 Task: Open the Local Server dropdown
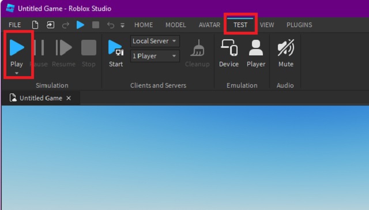pos(155,41)
